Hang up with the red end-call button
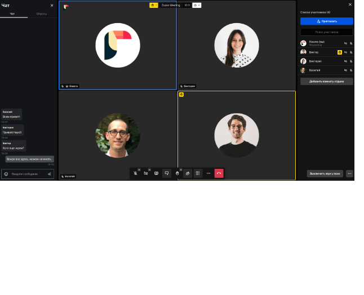364x295 pixels. [219, 173]
